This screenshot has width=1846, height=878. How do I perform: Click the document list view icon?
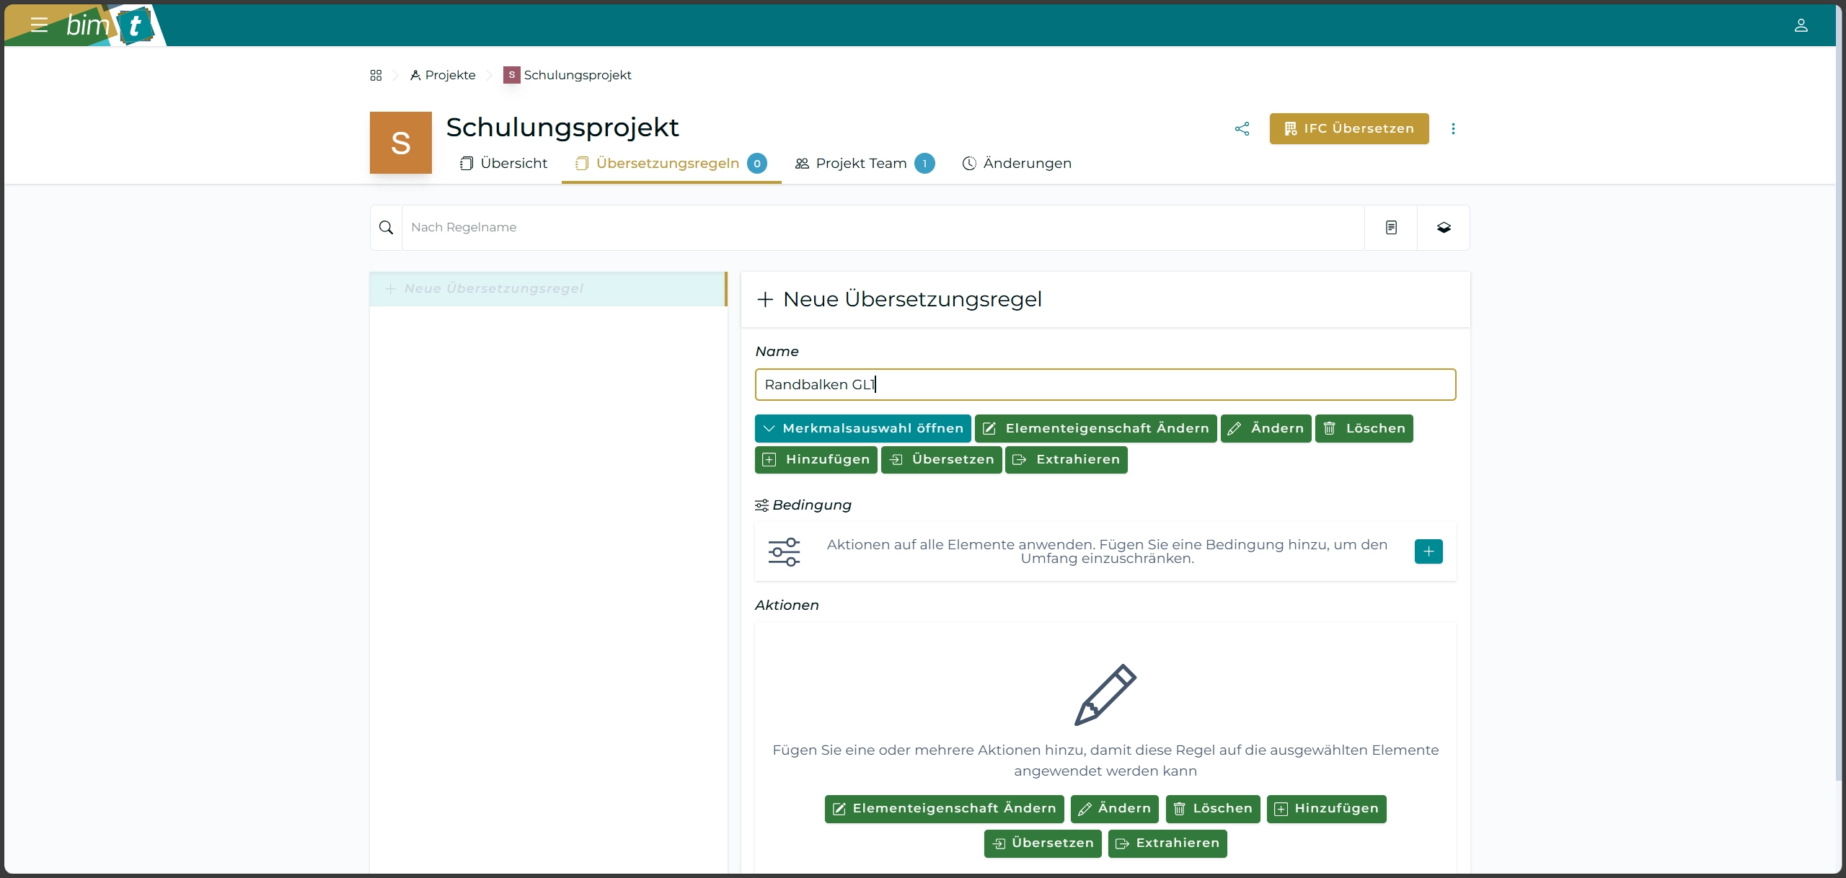coord(1391,228)
